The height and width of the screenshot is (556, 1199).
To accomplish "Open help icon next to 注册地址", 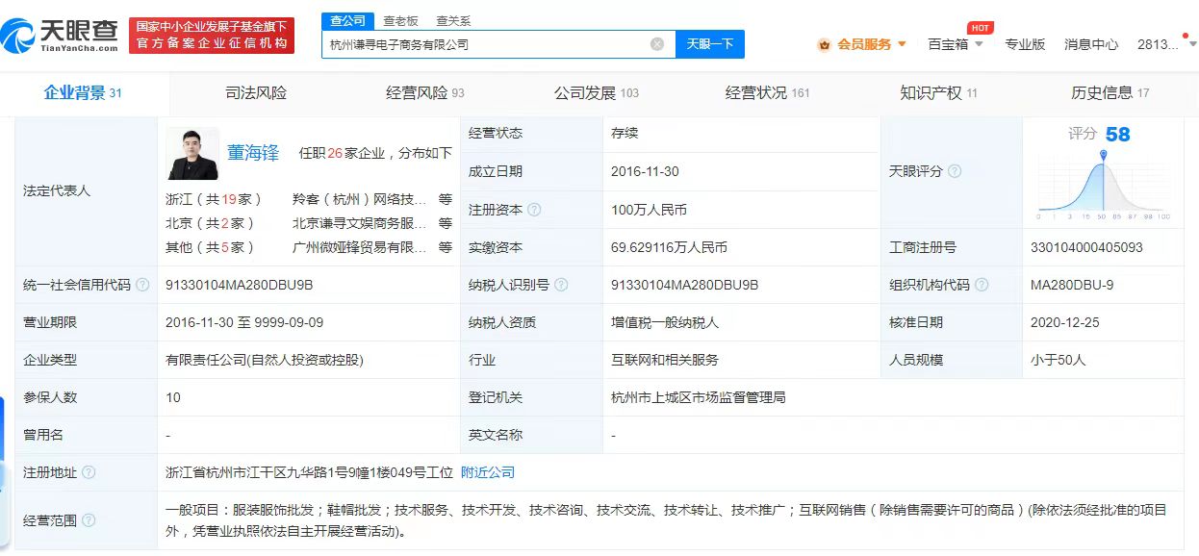I will (x=89, y=472).
